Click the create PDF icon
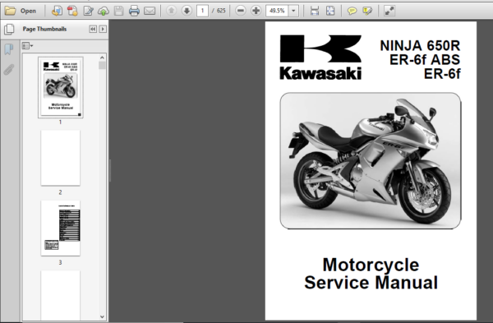Image resolution: width=493 pixels, height=323 pixels. coord(57,11)
